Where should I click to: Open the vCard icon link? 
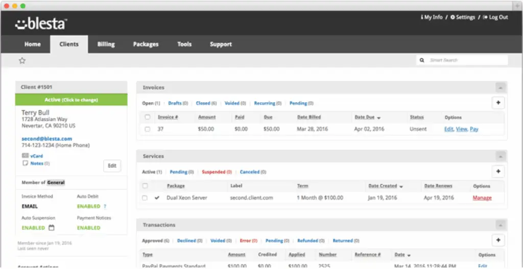click(x=25, y=156)
